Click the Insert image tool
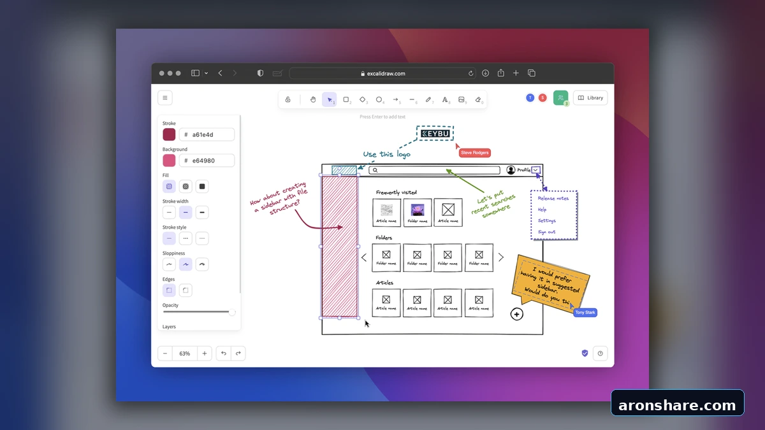Screen dimensions: 765x430 pyautogui.click(x=462, y=99)
